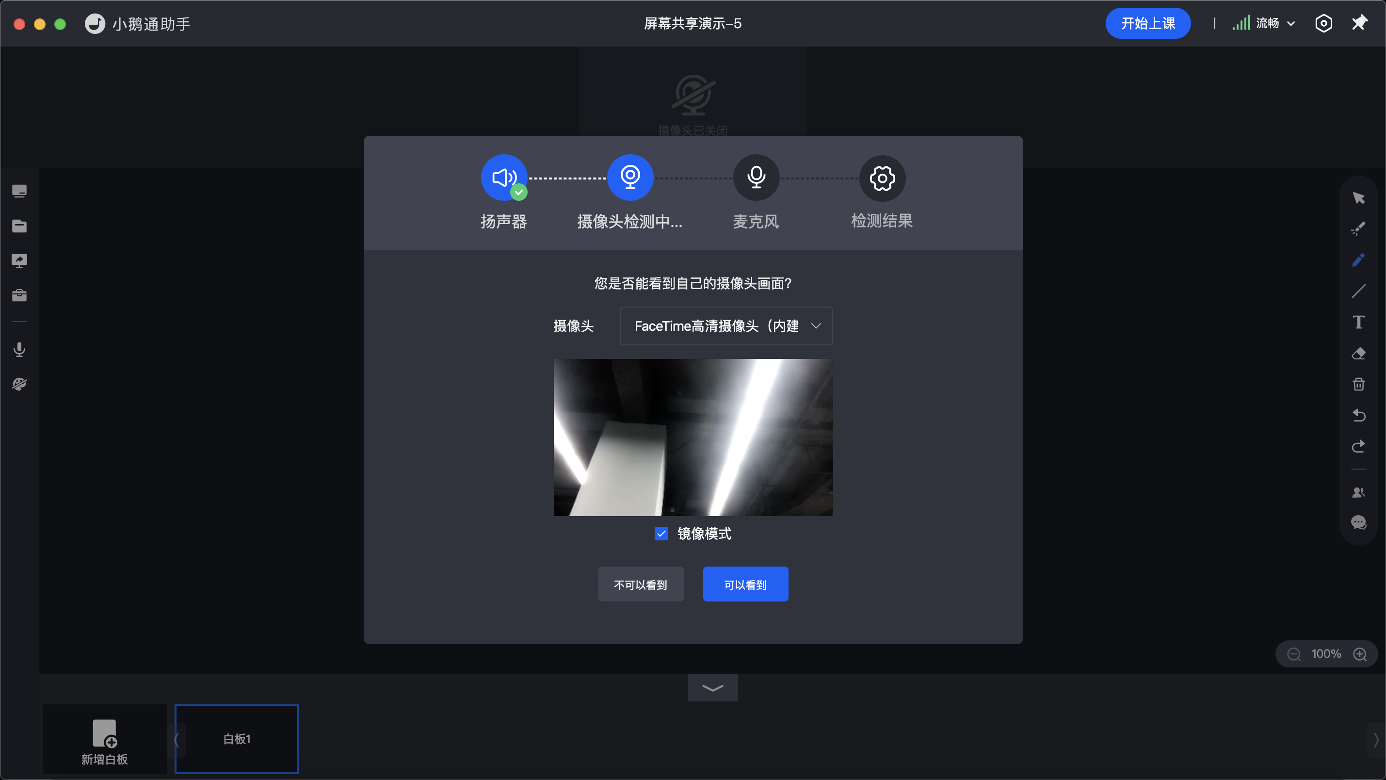Open the participants members icon

[1358, 492]
